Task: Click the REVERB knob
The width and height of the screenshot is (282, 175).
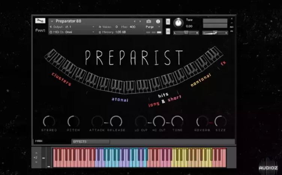Action: click(202, 121)
